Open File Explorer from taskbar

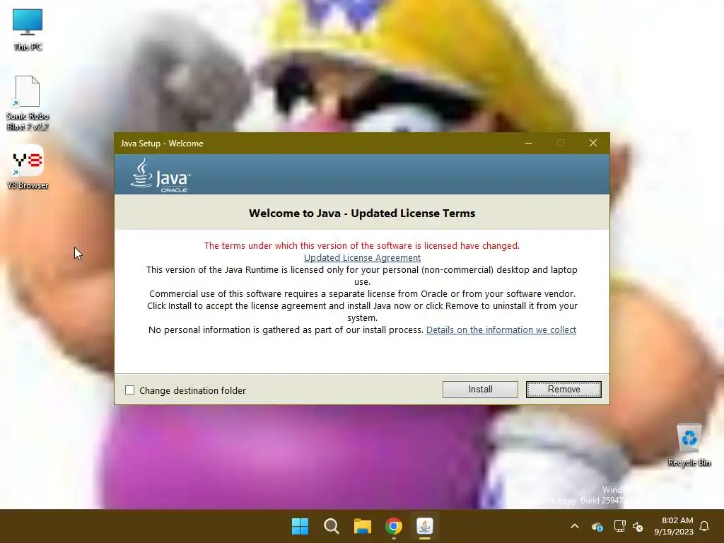[x=363, y=526]
